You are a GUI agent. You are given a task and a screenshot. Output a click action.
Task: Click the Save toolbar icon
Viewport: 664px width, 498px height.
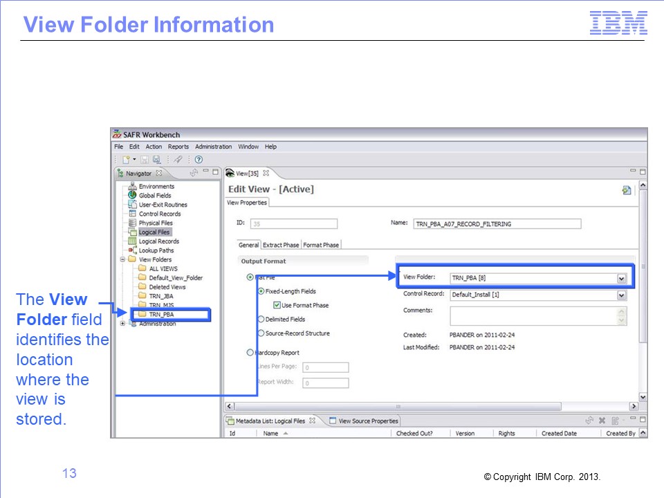145,160
